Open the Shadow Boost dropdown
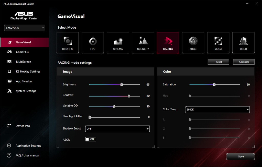The image size is (262, 167). pos(117,129)
